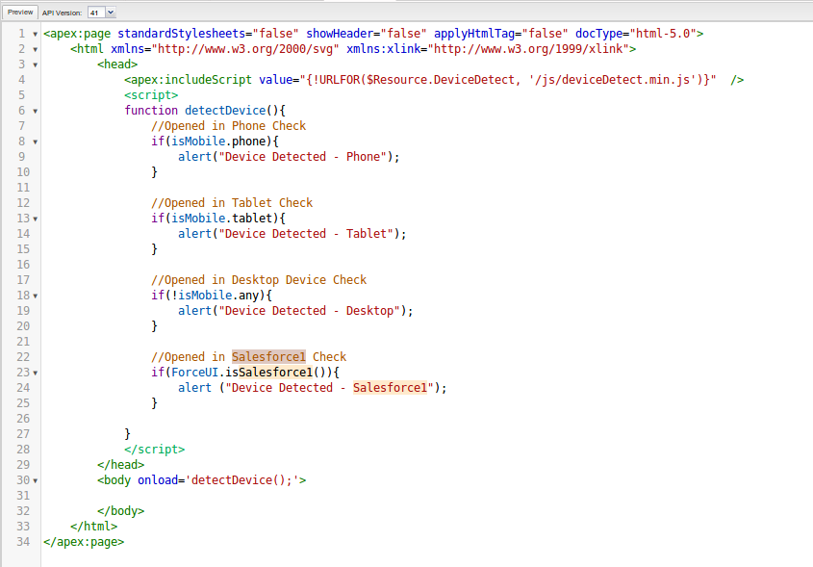Viewport: 813px width, 567px height.
Task: Click line number 4 in the gutter
Action: pyautogui.click(x=22, y=80)
